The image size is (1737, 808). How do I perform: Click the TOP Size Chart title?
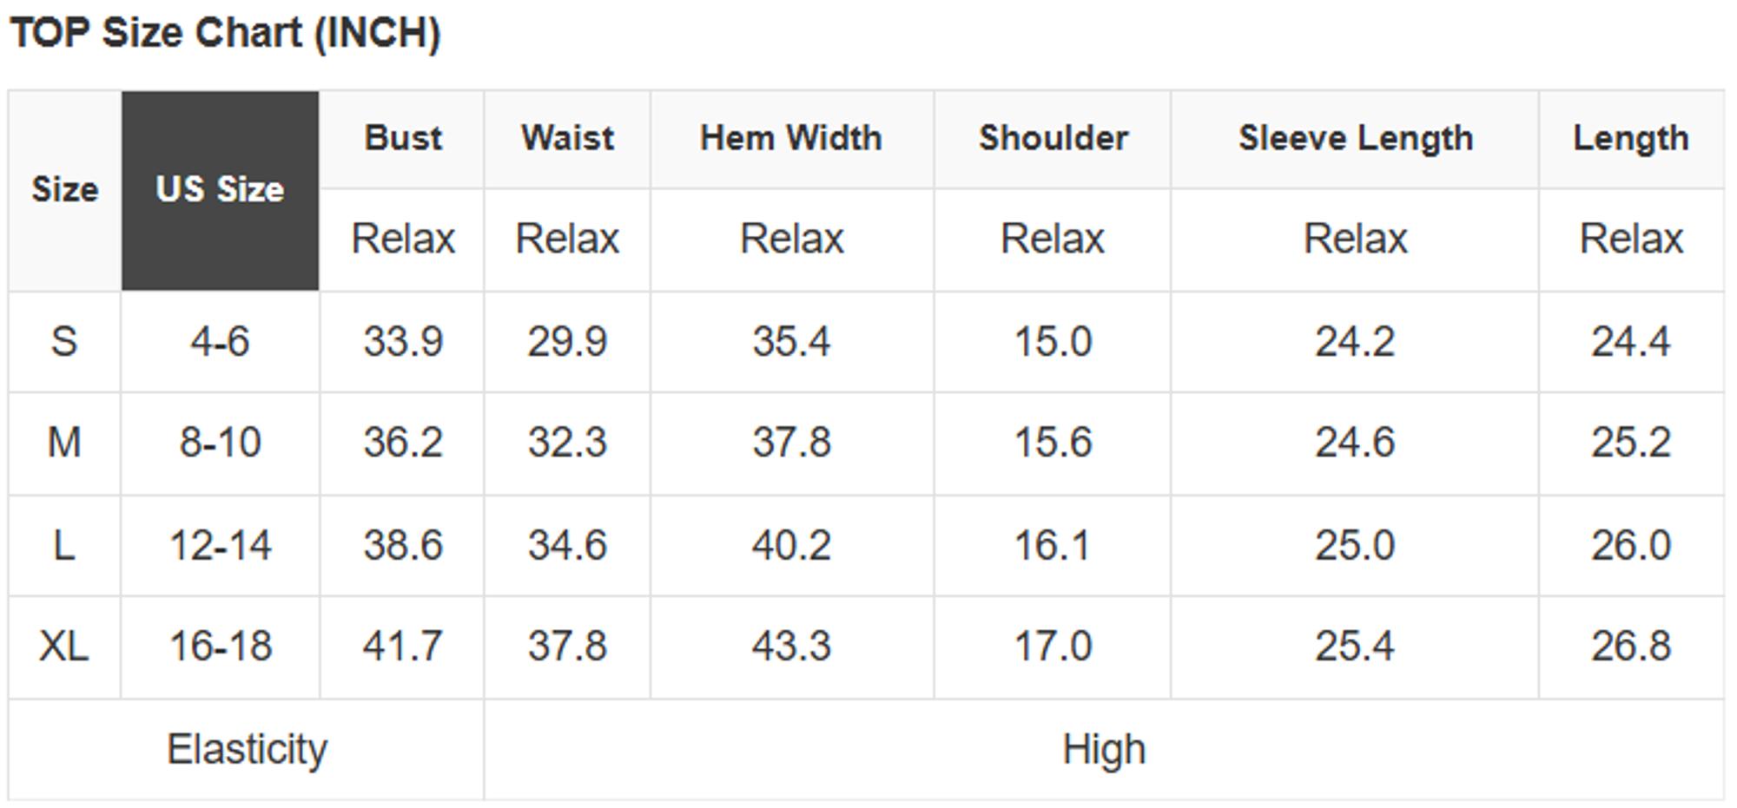(225, 34)
